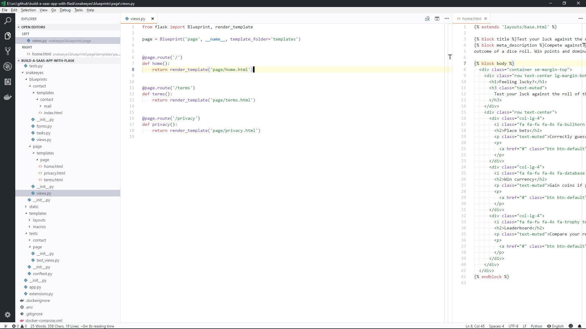The width and height of the screenshot is (586, 329).
Task: Open the Docker view icon
Action: (8, 97)
